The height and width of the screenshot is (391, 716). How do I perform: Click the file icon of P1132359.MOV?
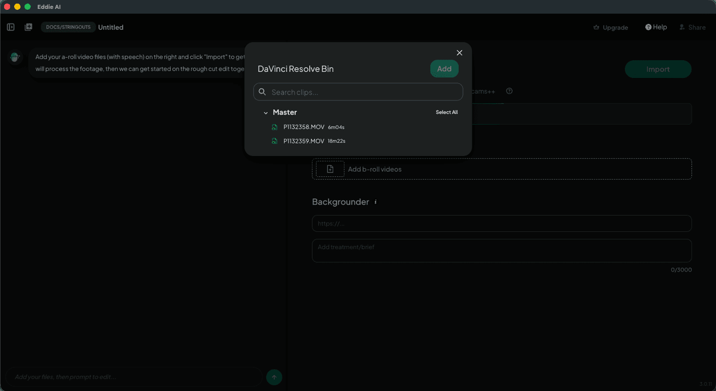click(x=275, y=141)
